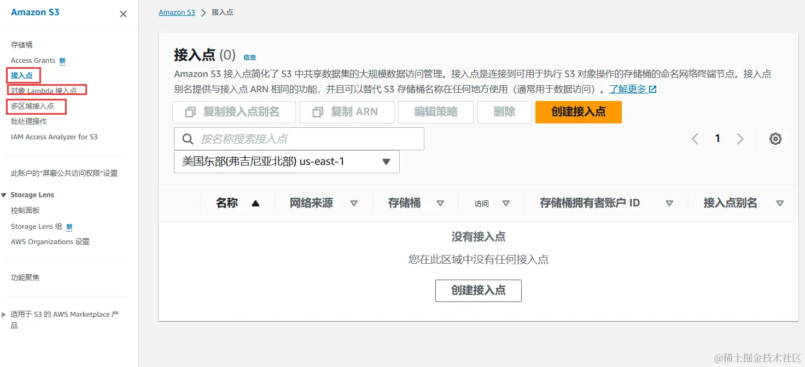
Task: Click the 名称 column header
Action: 227,203
